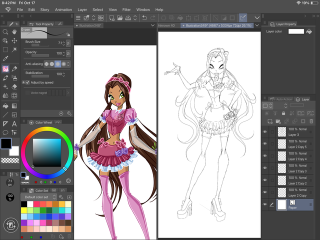Toggle Adjust by speed checkbox

(x=27, y=82)
